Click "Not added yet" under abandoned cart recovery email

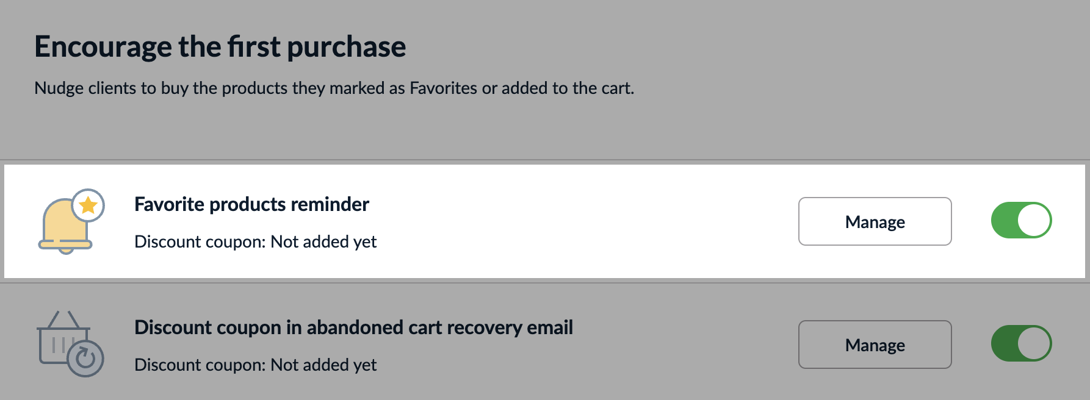click(323, 365)
